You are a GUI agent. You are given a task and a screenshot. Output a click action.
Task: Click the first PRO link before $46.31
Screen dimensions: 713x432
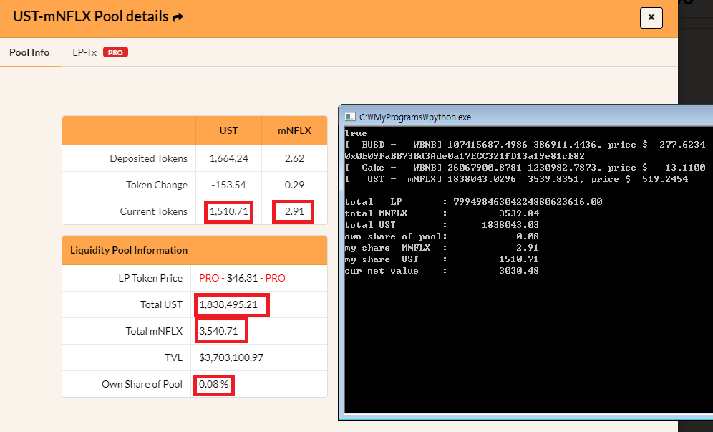pyautogui.click(x=209, y=278)
